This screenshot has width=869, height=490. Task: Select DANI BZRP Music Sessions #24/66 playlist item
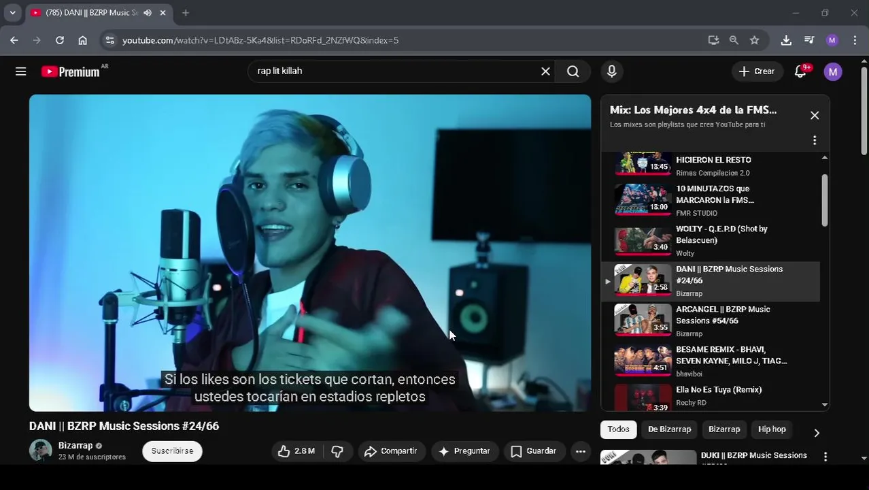tap(710, 281)
